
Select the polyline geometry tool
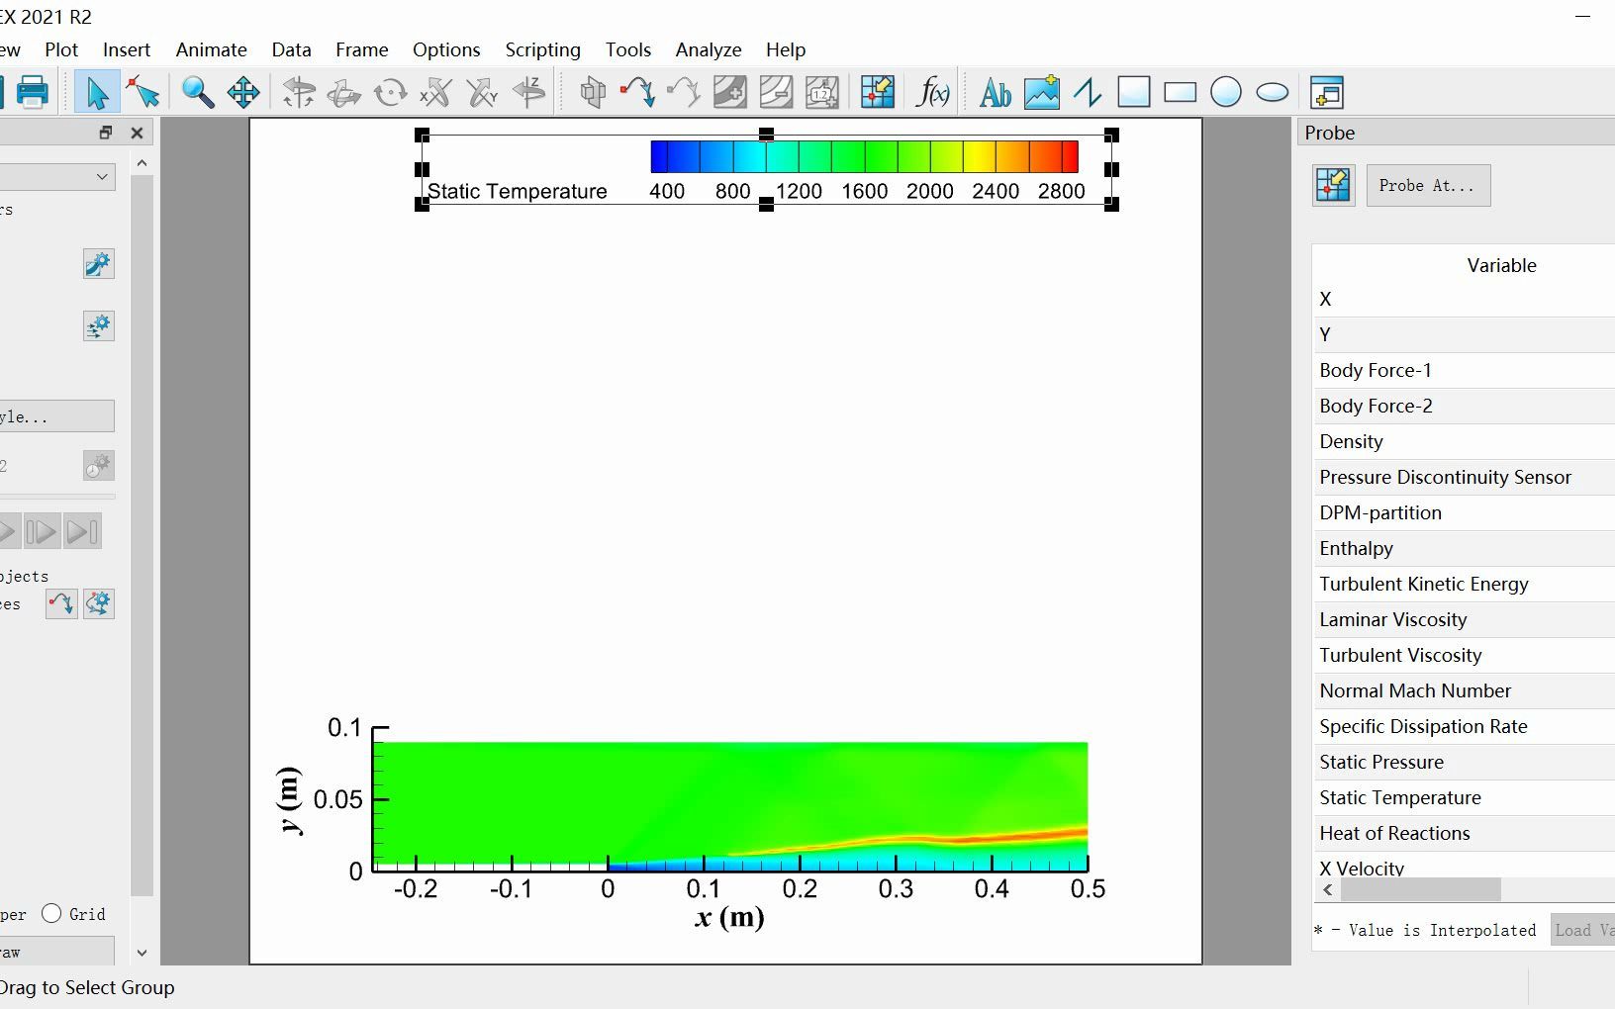click(1088, 92)
